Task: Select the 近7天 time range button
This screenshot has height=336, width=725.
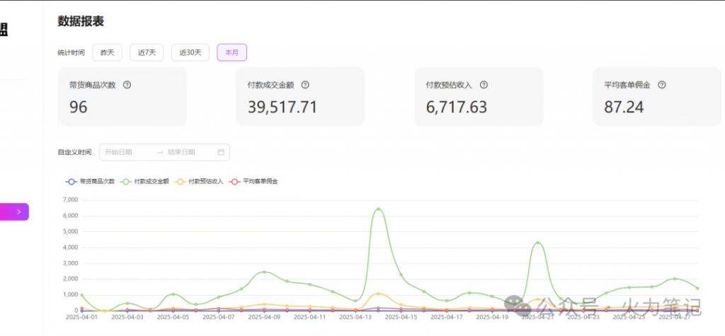Action: (147, 52)
